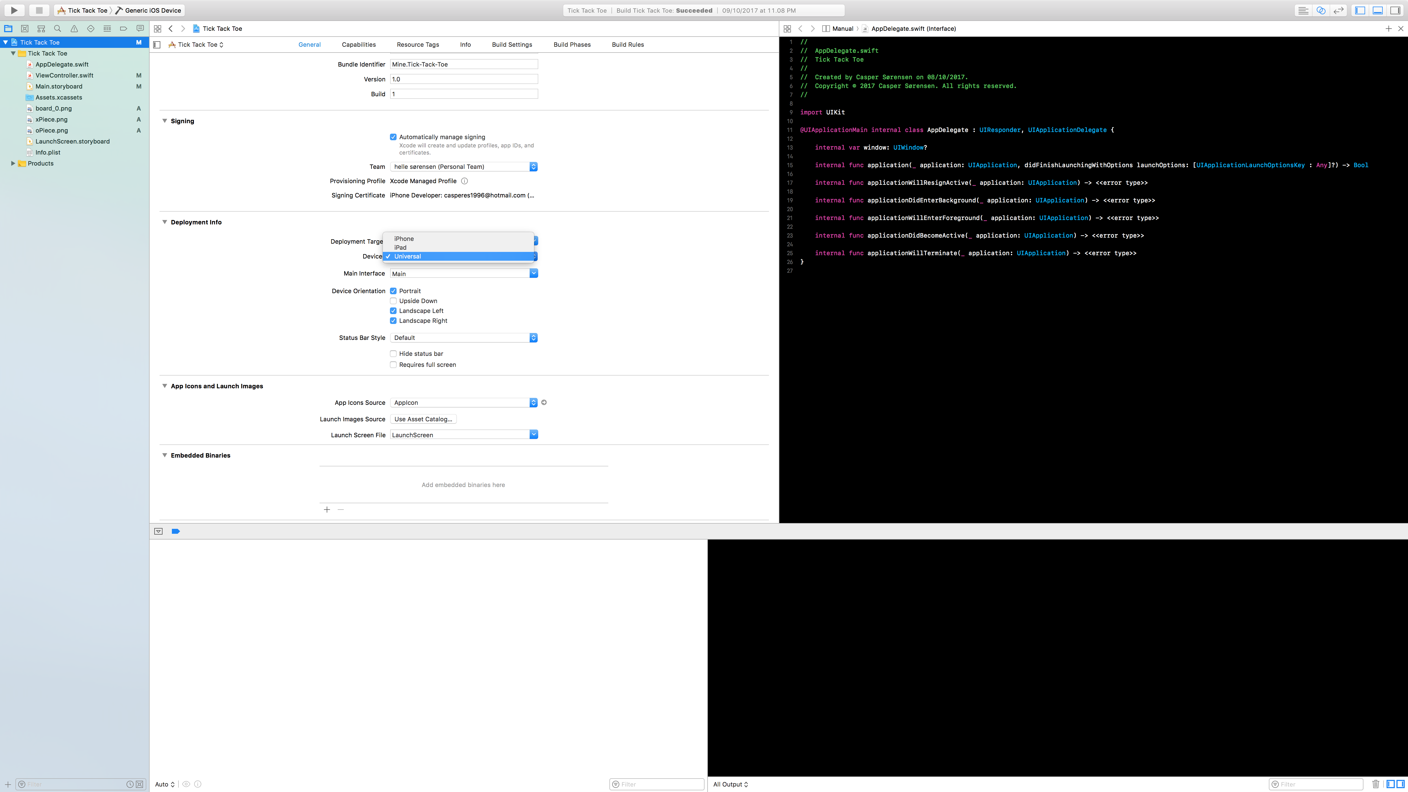Show the variables view pane toggle
The height and width of the screenshot is (792, 1408).
coord(1391,784)
